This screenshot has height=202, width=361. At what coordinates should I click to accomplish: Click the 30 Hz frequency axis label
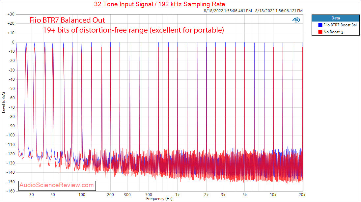point(32,195)
